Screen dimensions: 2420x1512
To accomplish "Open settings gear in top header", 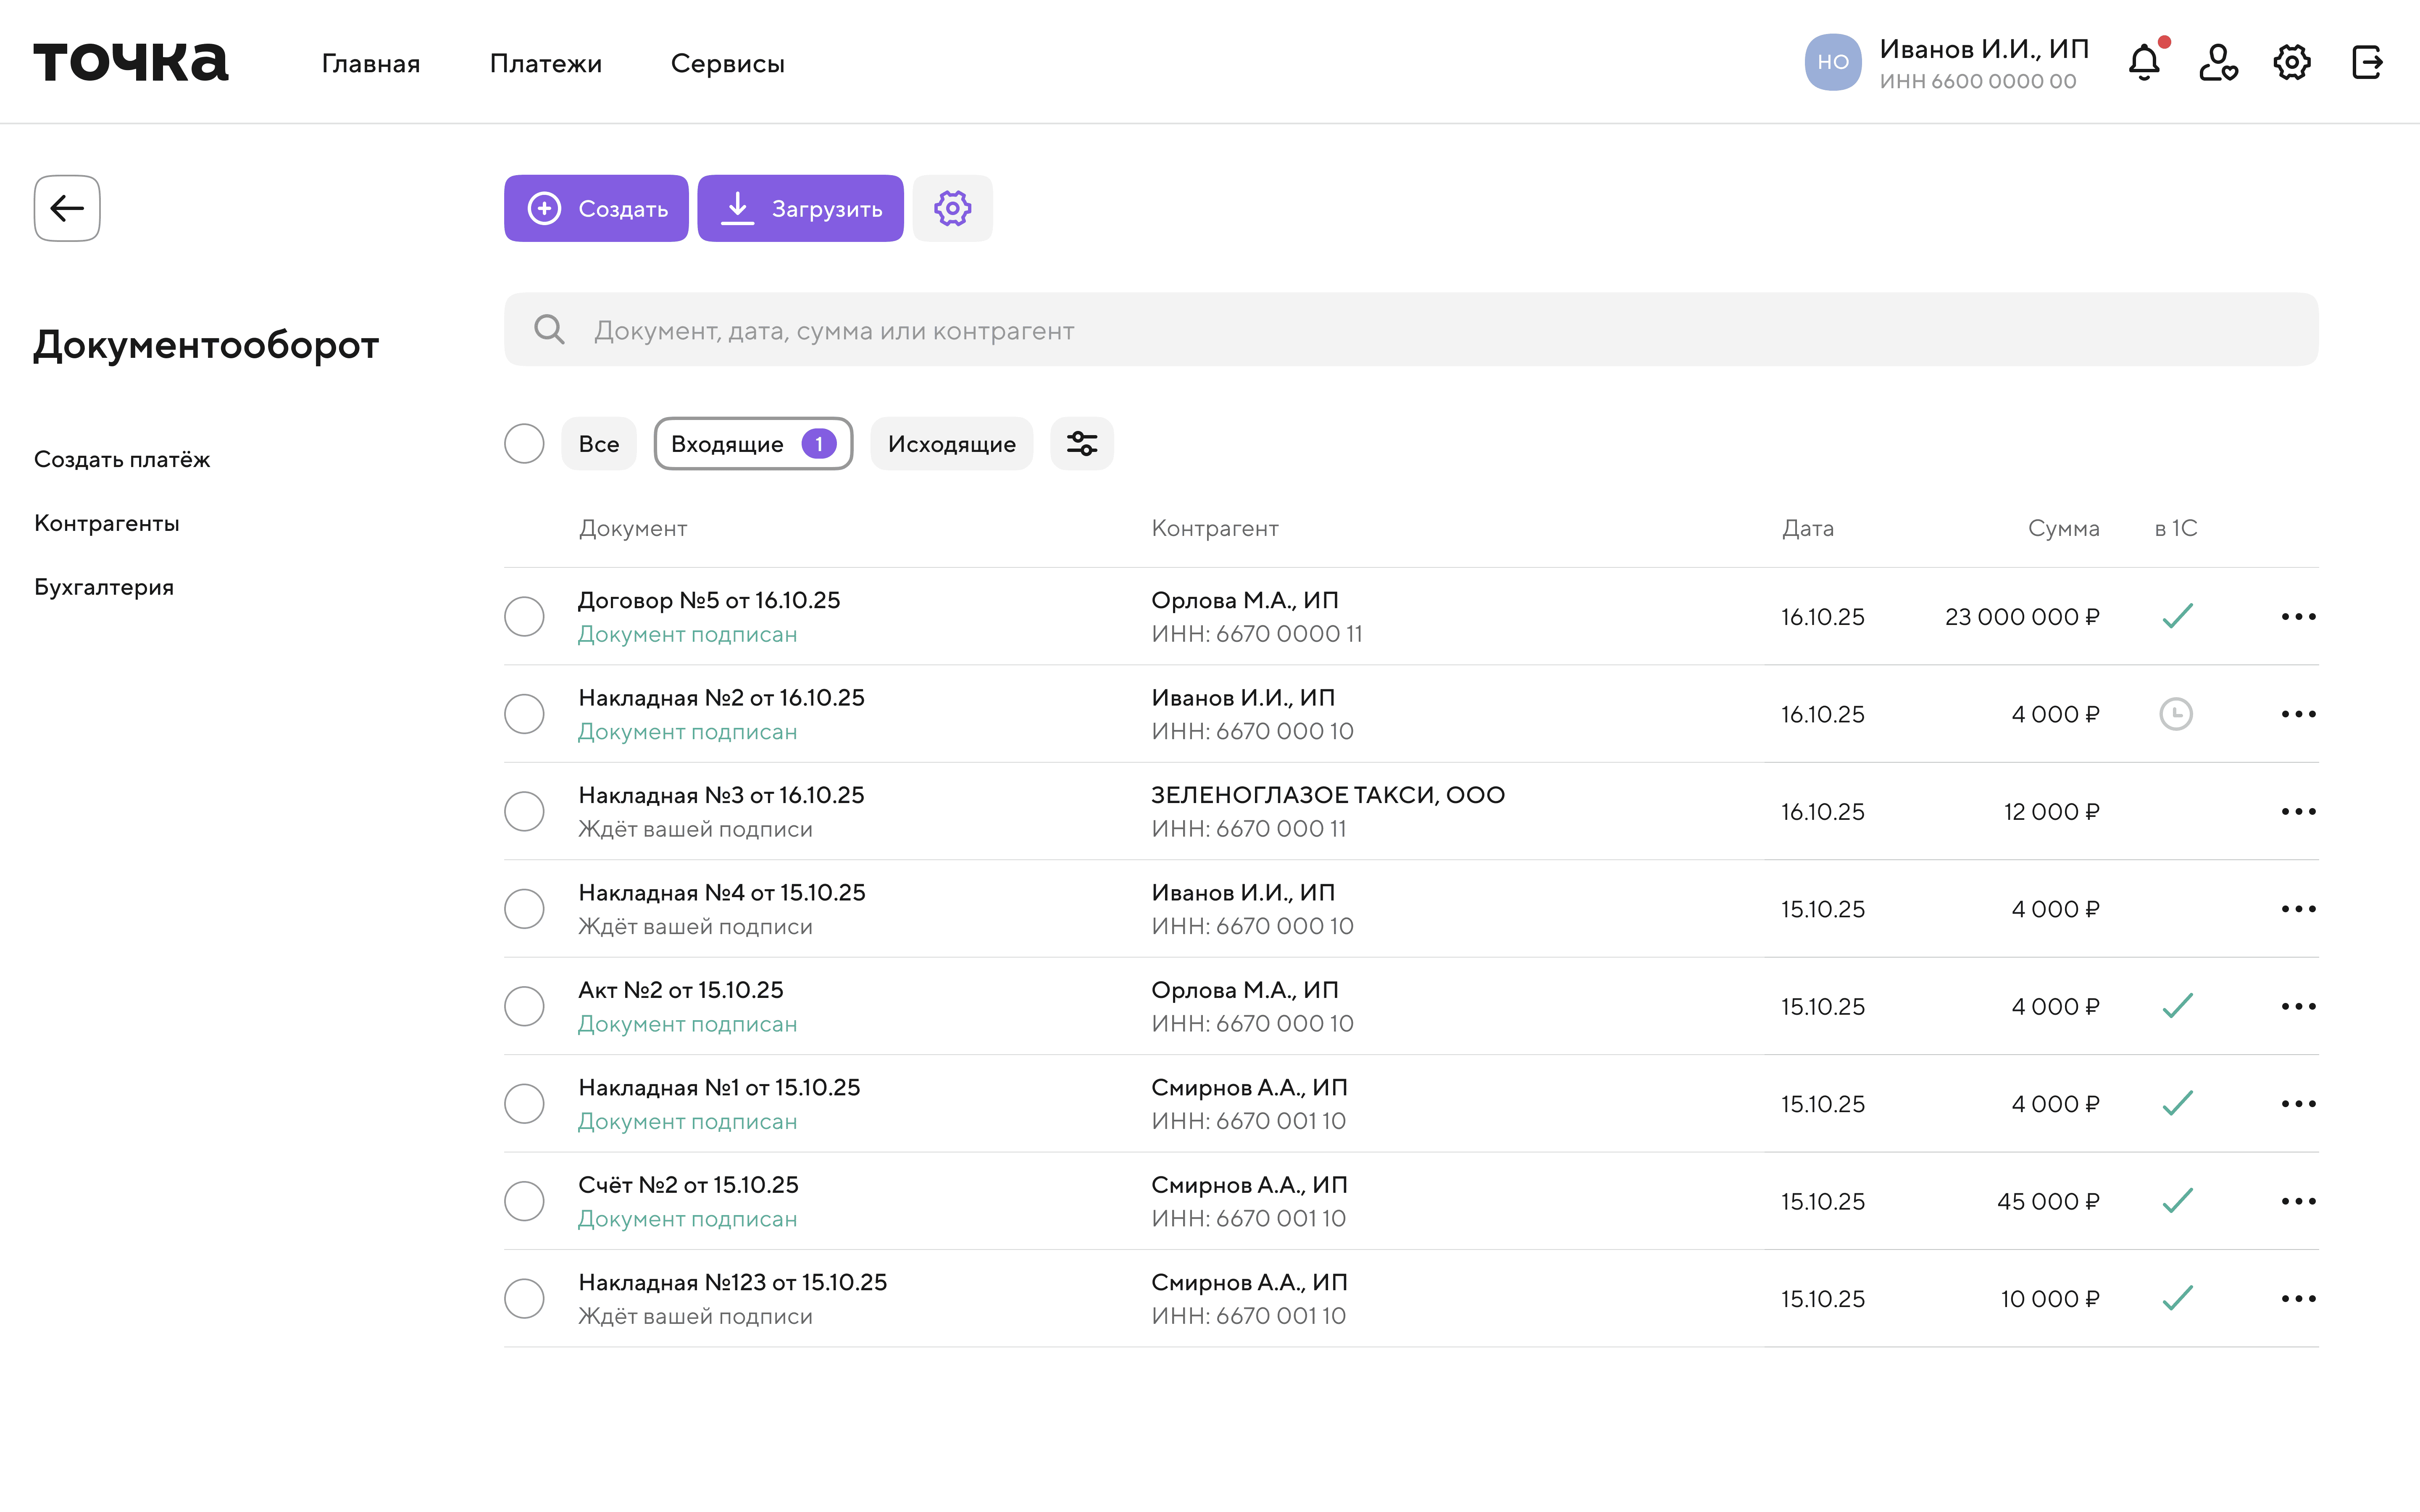I will coord(2291,63).
